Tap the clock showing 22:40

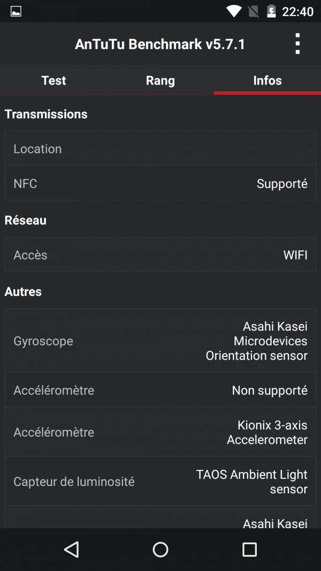point(297,11)
